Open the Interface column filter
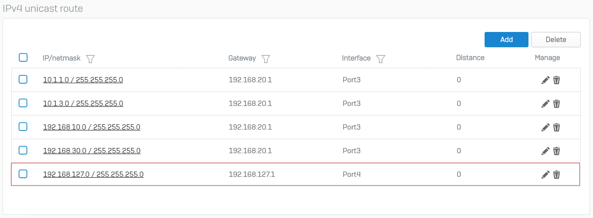This screenshot has height=218, width=593. coord(381,59)
